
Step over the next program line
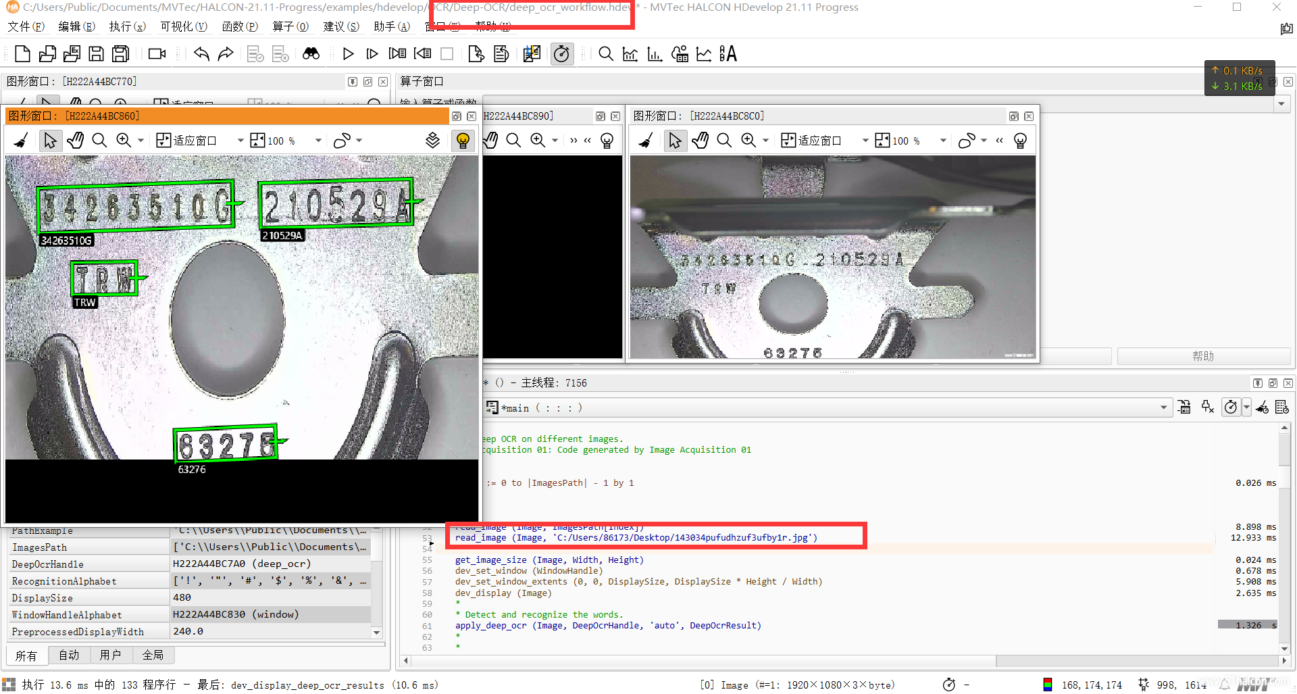coord(372,54)
